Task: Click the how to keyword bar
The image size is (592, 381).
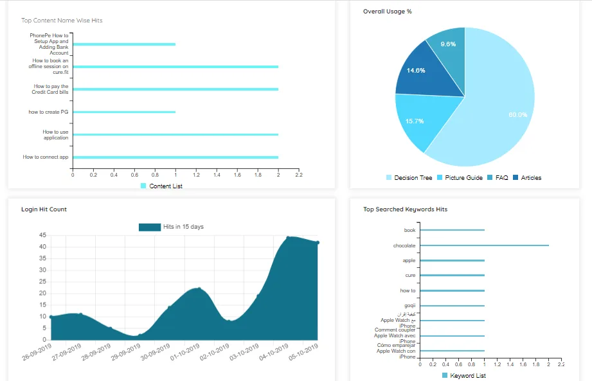Action: pyautogui.click(x=453, y=291)
